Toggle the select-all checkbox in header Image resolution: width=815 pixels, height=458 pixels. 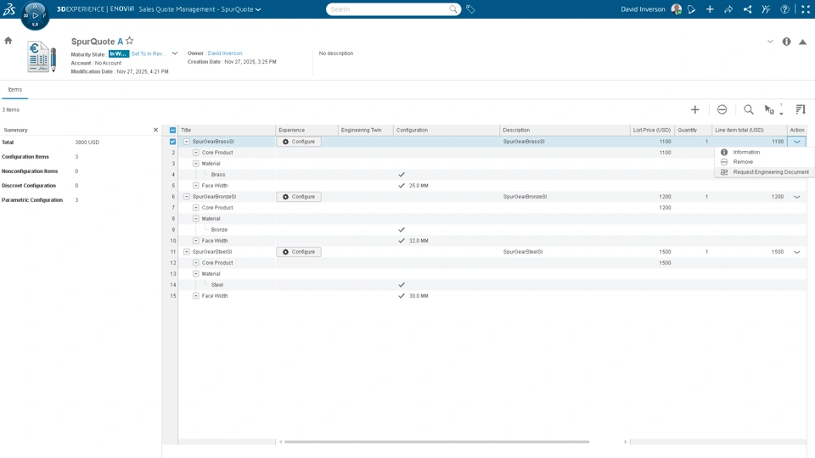pos(172,130)
